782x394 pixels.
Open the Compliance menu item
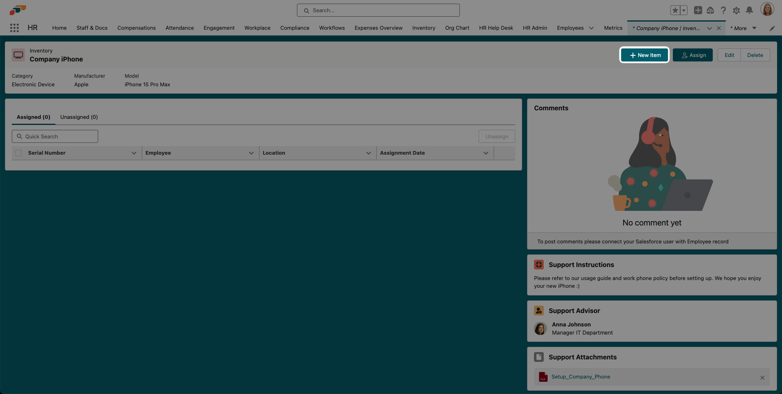294,28
